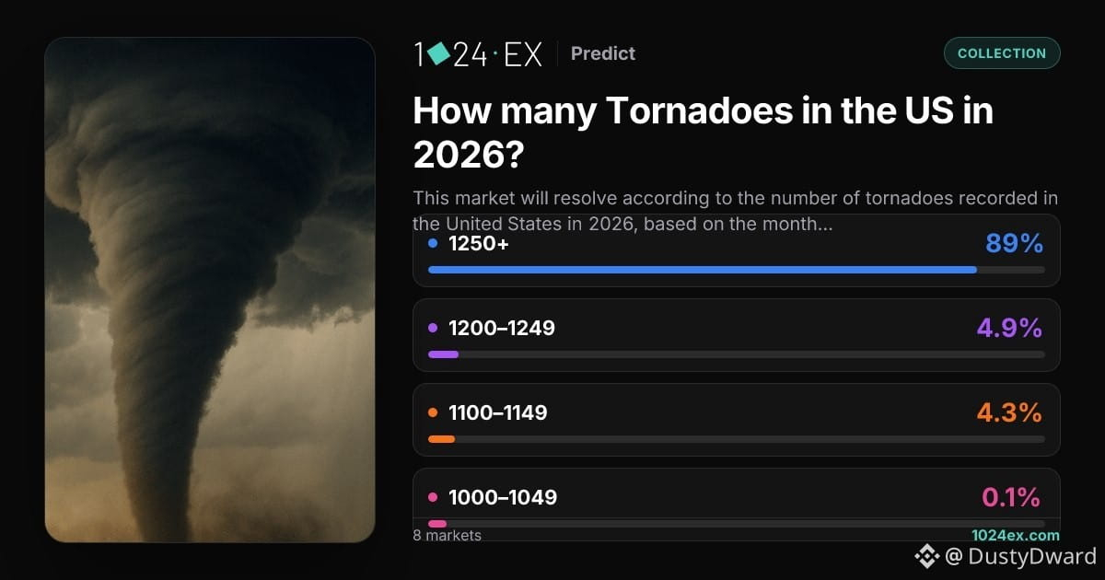Click the purple 4.9% progress bar
Viewport: 1105px width, 580px height.
tap(443, 354)
